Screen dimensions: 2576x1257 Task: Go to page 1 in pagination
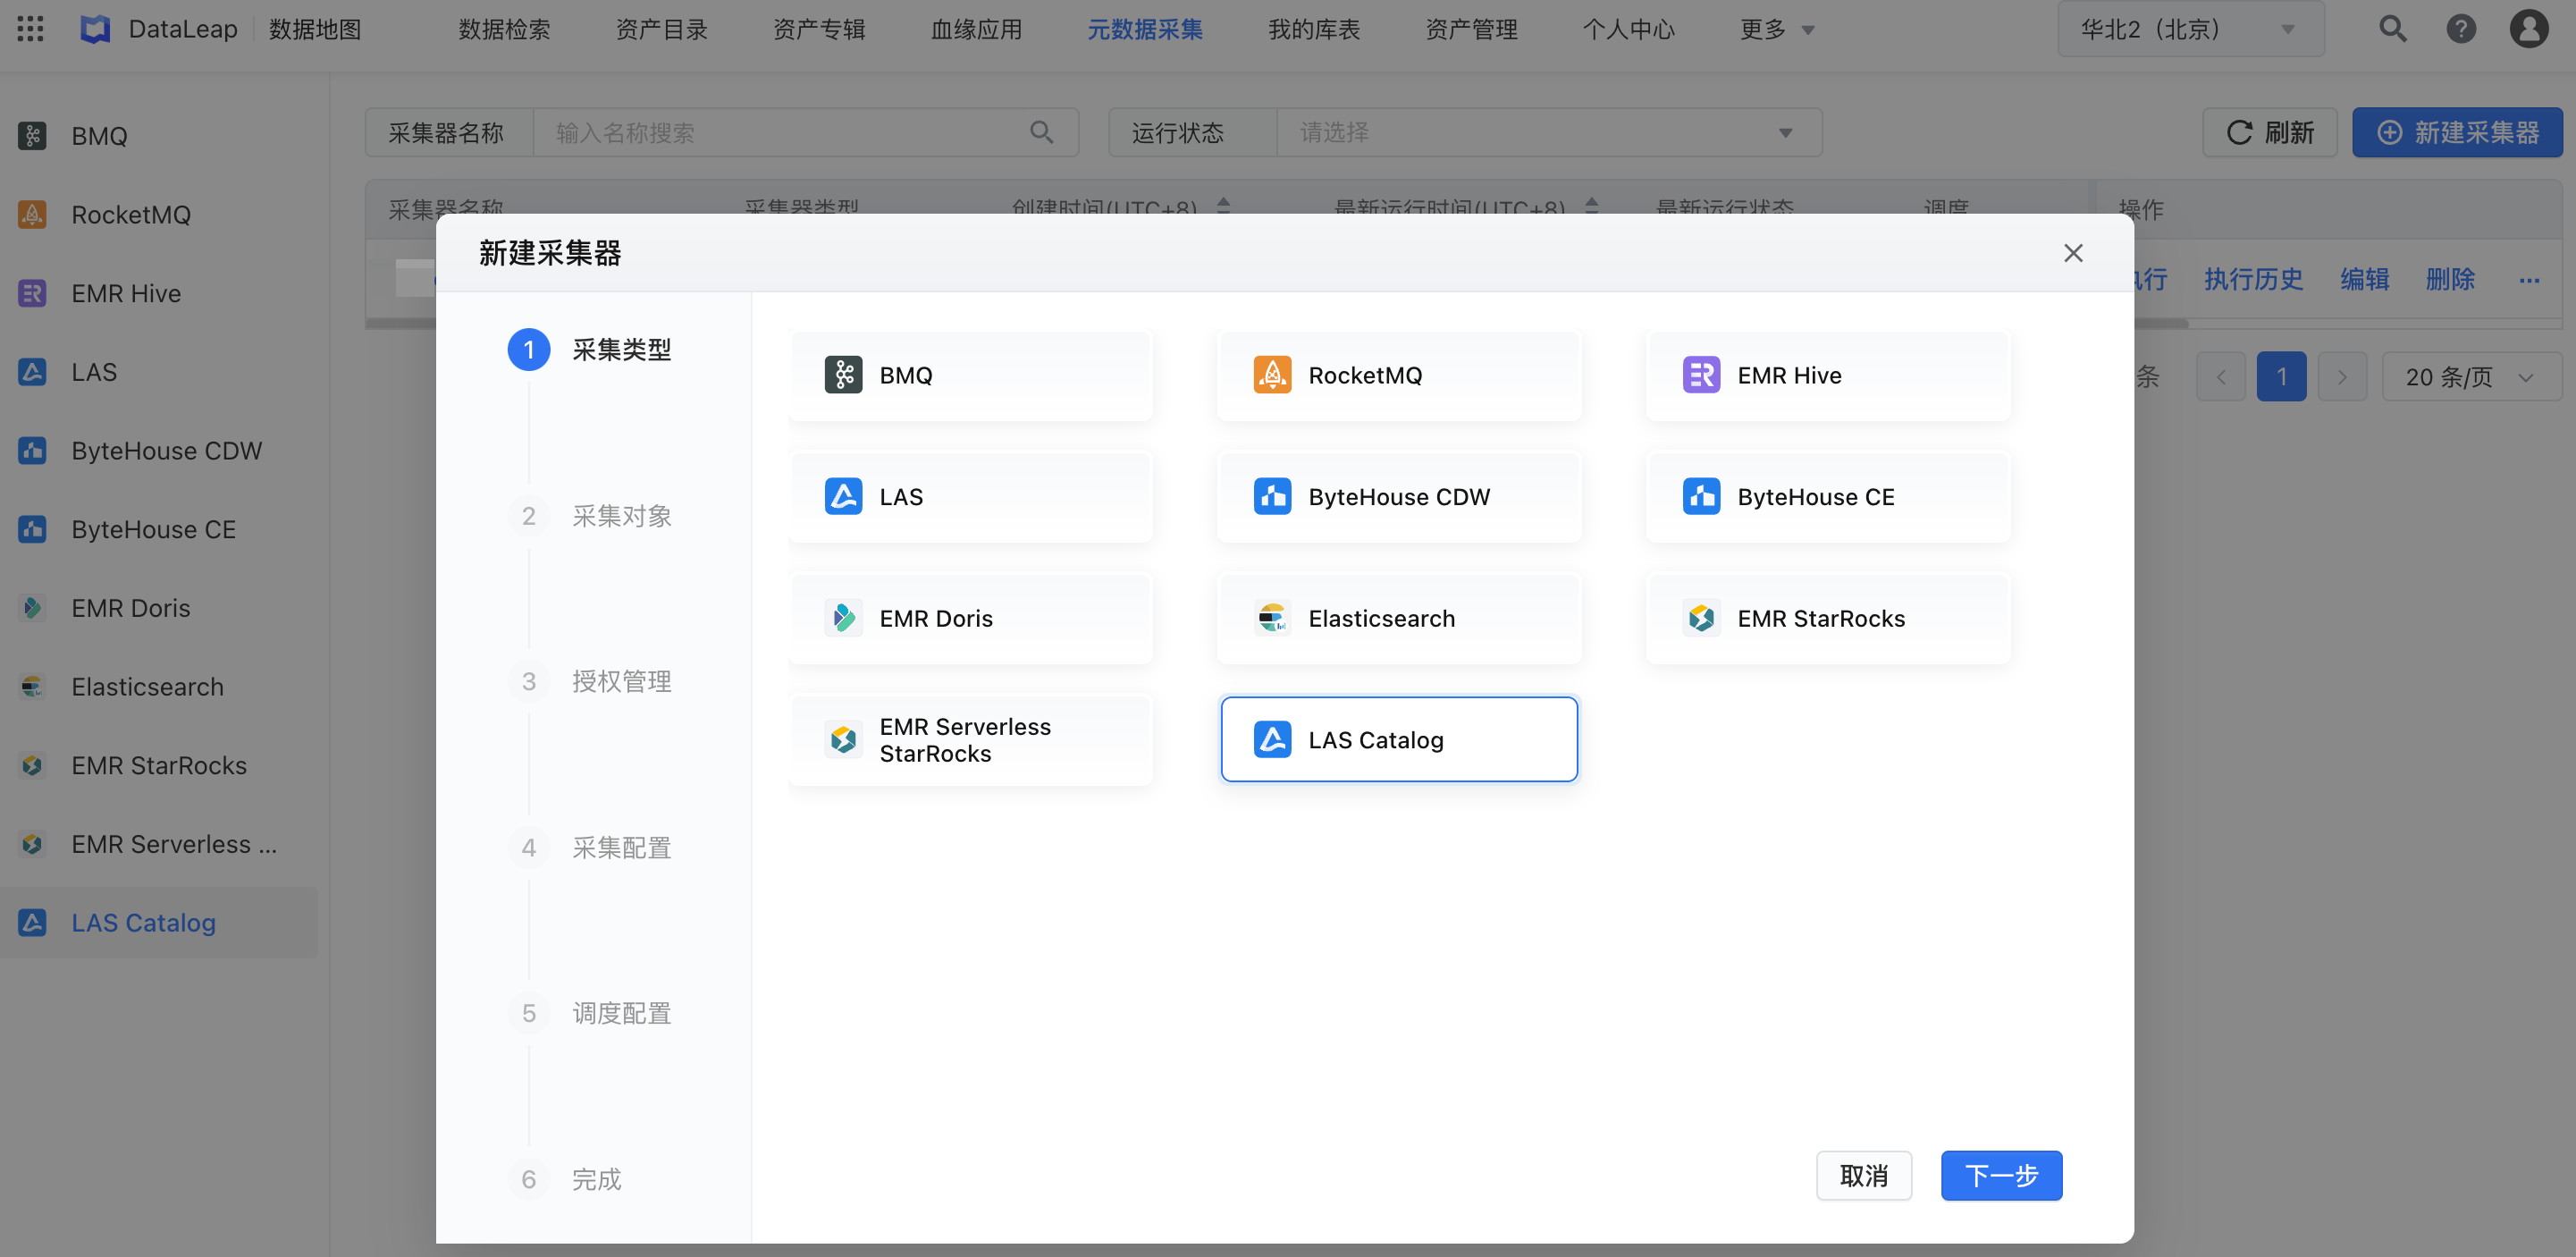tap(2281, 377)
